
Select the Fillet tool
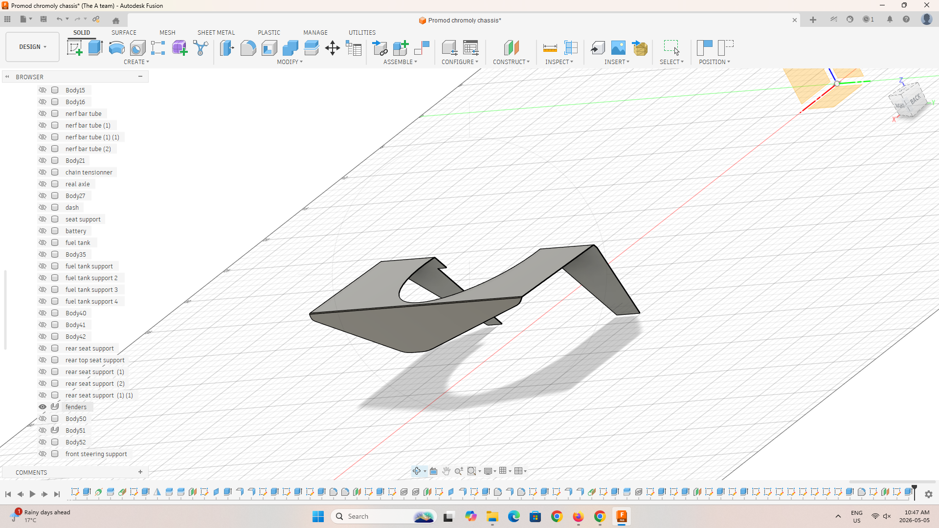[x=248, y=48]
